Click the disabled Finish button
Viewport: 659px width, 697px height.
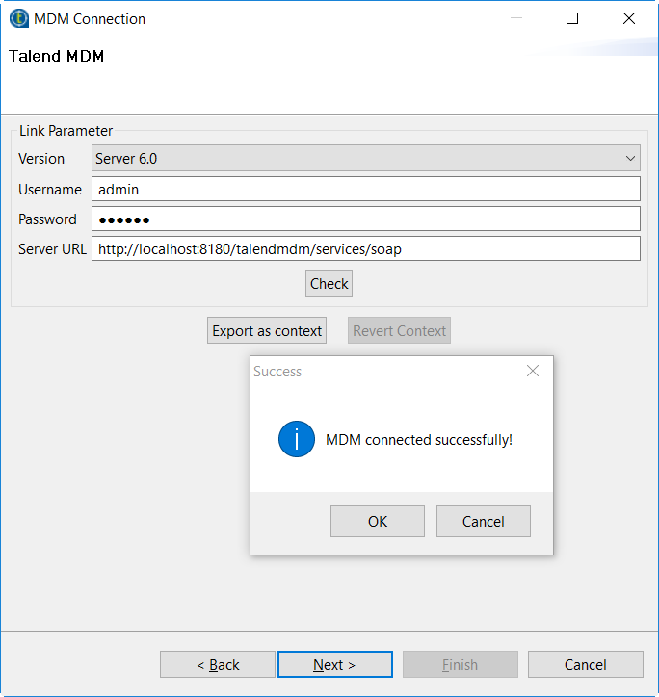click(460, 664)
